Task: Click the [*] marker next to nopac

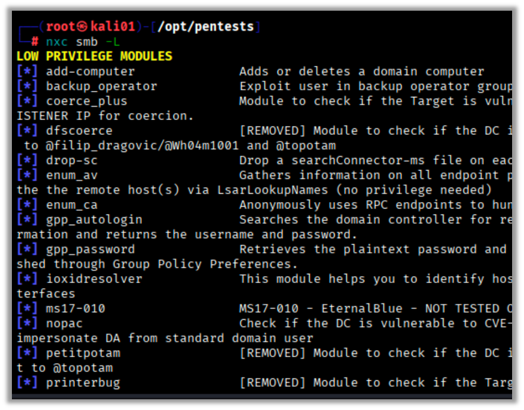Action: coord(27,323)
